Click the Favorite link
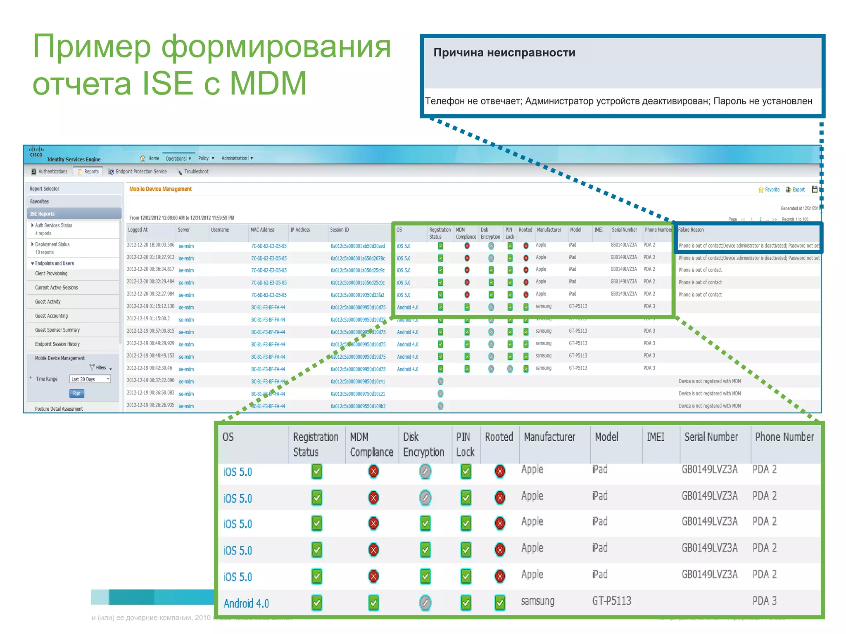 click(x=772, y=189)
